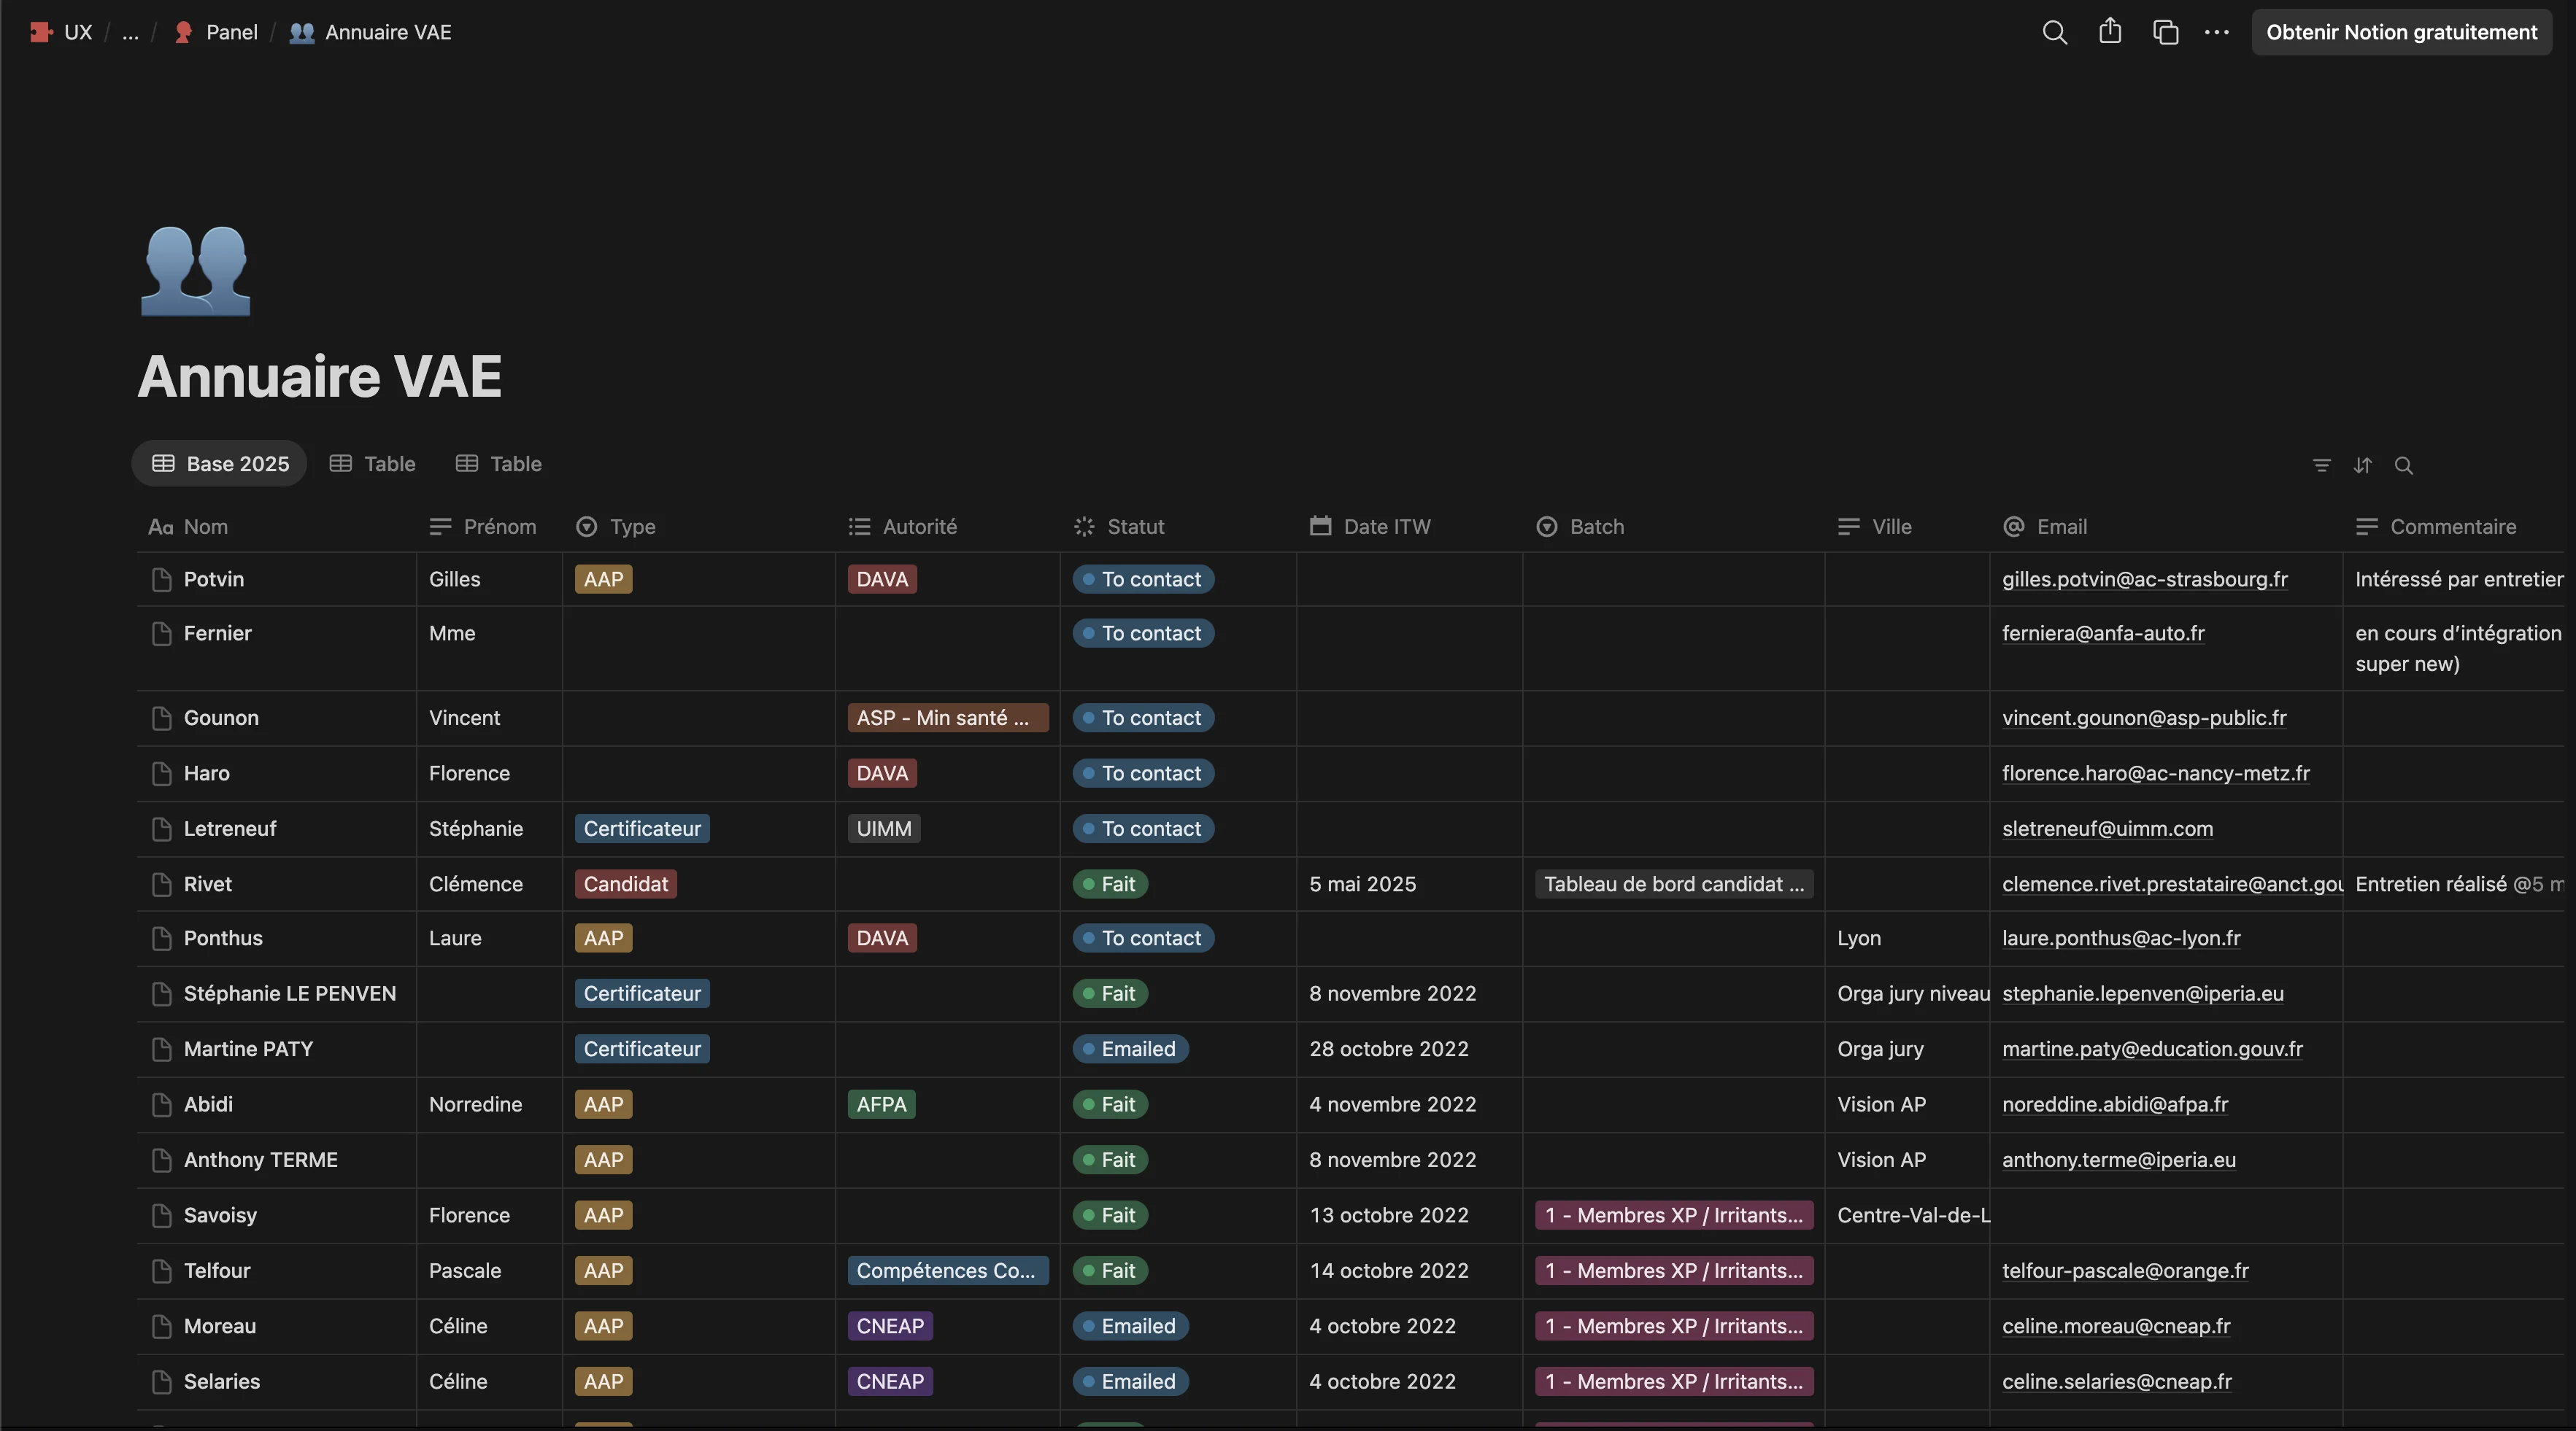Expand the '...' breadcrumb collapsed items

[131, 32]
